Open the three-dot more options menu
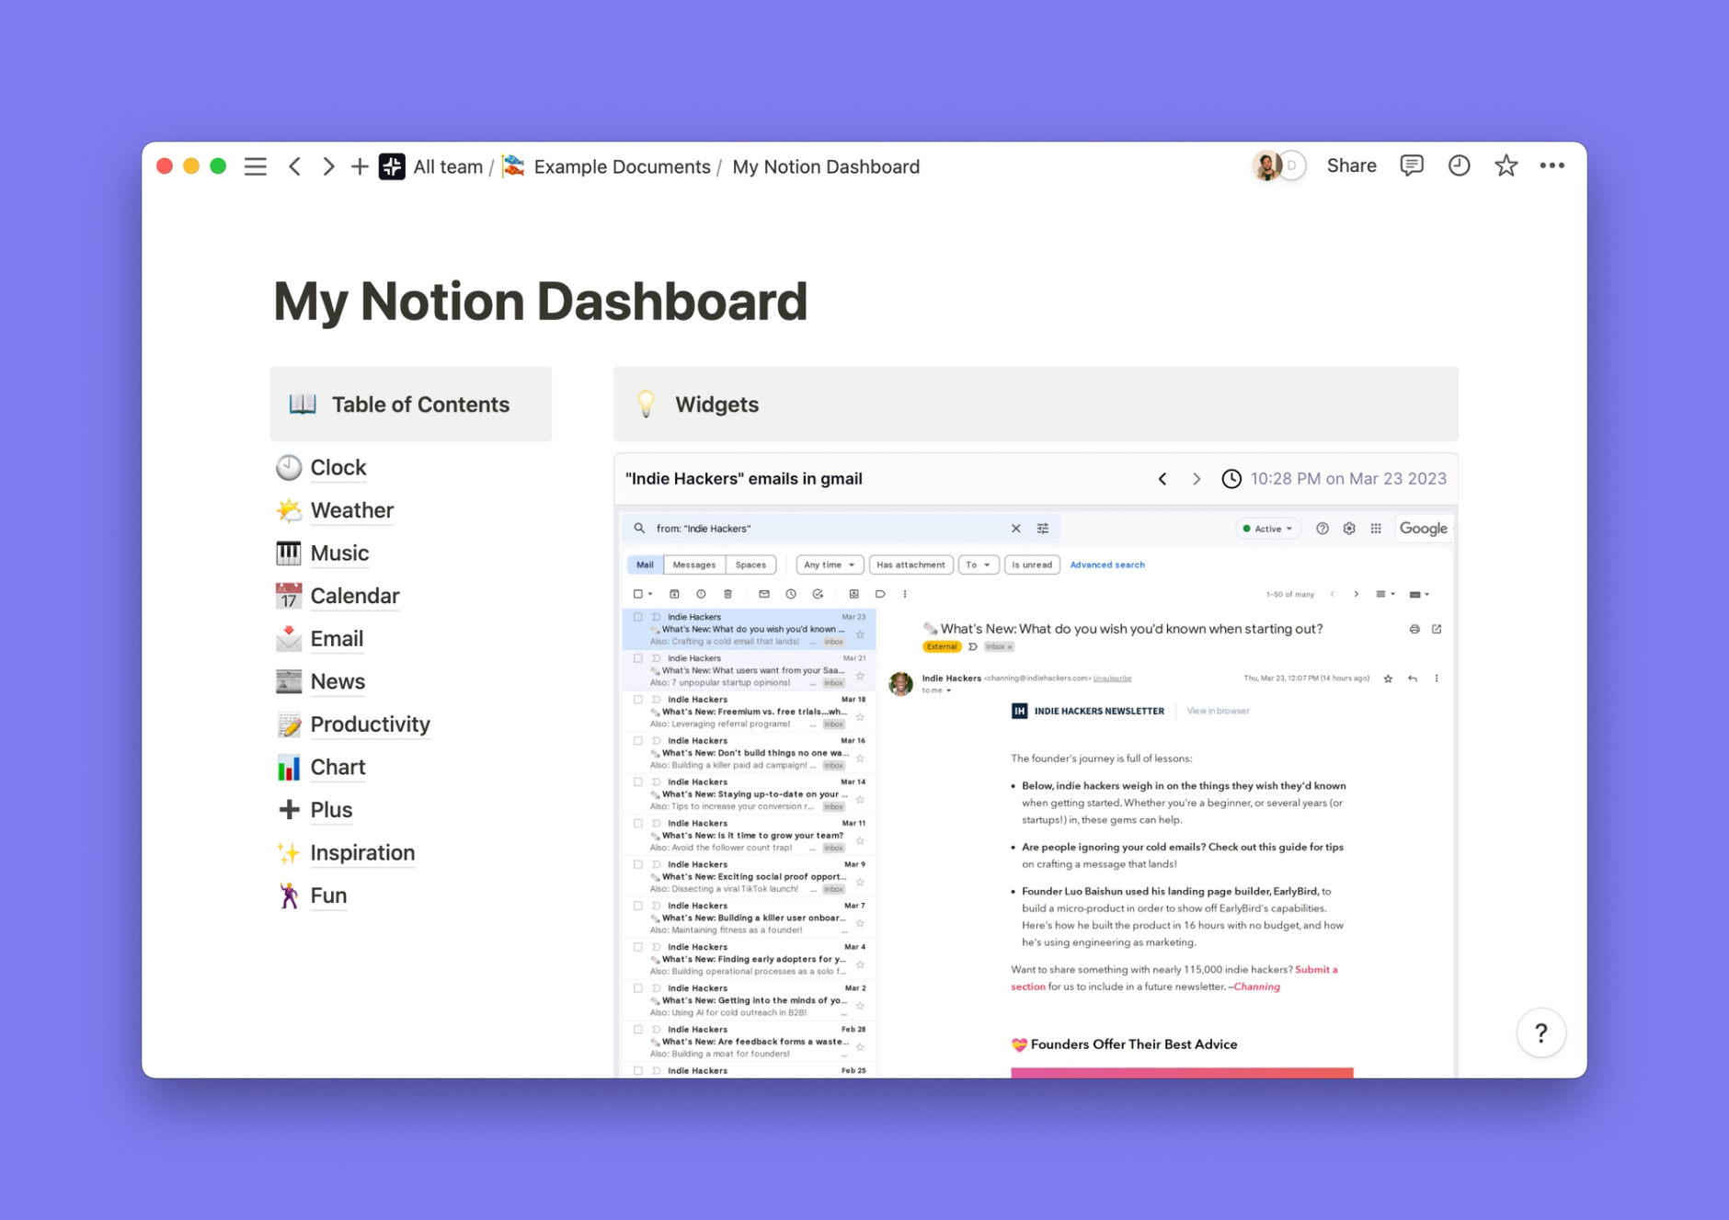This screenshot has height=1220, width=1729. click(x=1552, y=165)
